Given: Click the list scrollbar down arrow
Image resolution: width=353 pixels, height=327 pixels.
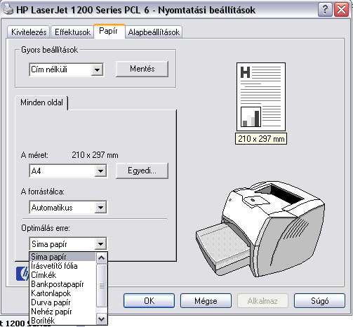Looking at the screenshot, I should point(101,319).
